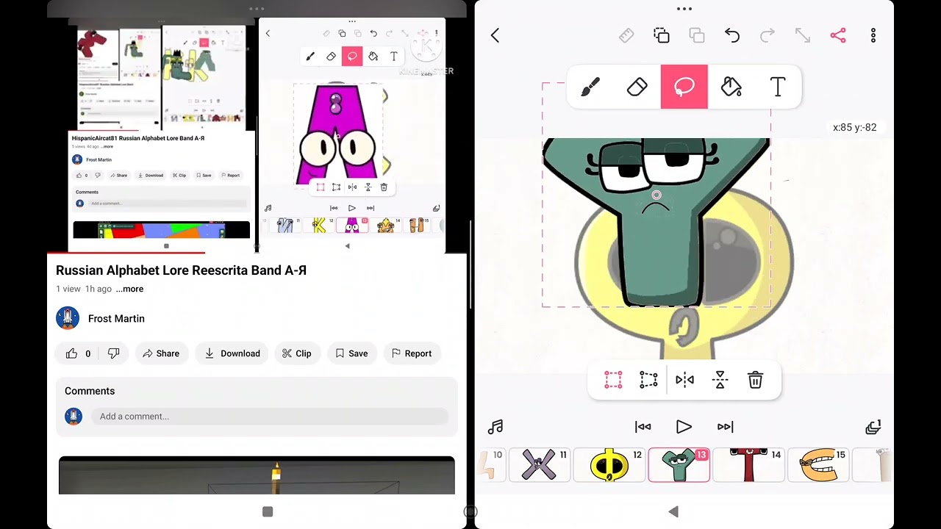Viewport: 941px width, 529px height.
Task: Click the green Y character on canvas
Action: point(657,220)
